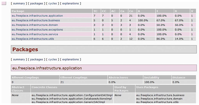Follow the cycles link under the Packages heading
Screen dimensions: 199x105
[x=53, y=59]
